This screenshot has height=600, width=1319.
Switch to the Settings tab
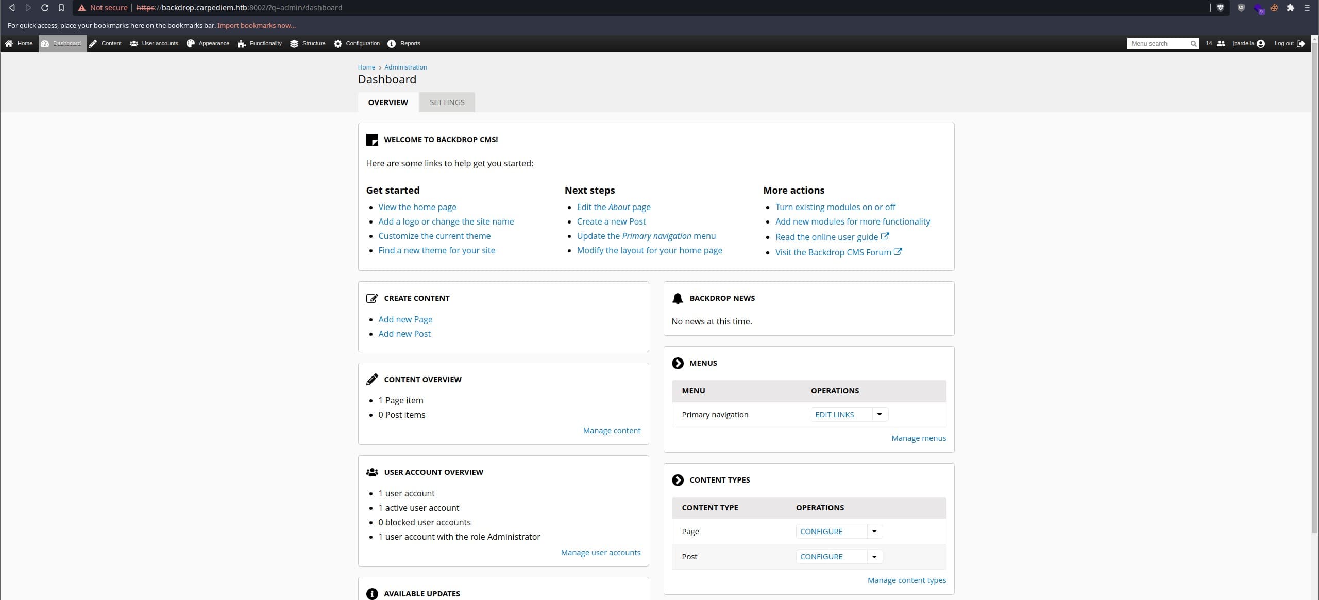click(447, 102)
